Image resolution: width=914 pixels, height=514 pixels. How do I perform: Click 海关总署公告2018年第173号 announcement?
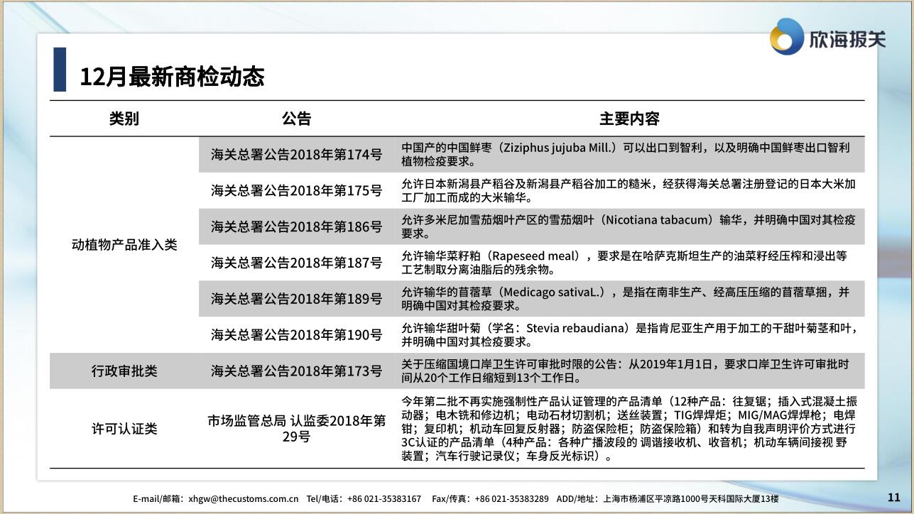click(296, 371)
